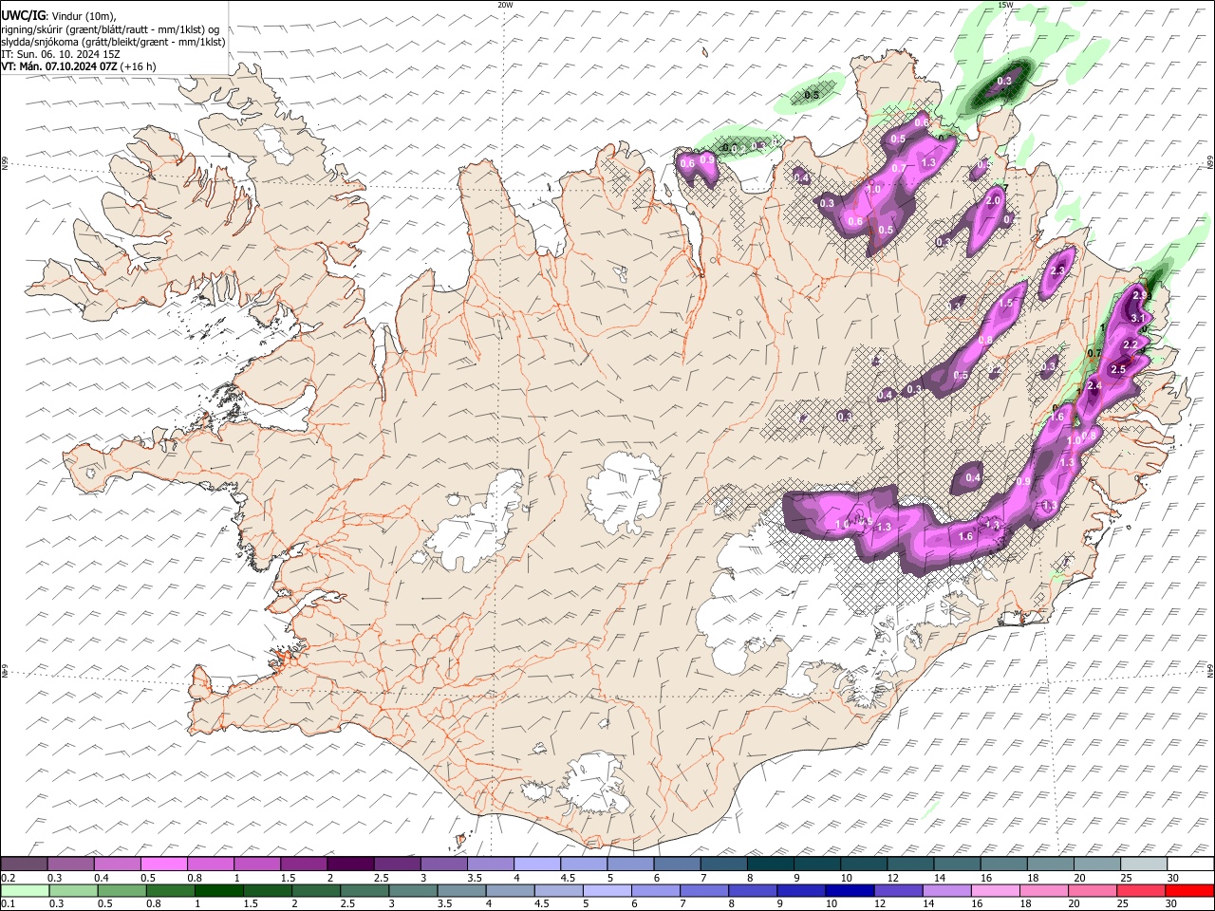Screen dimensions: 1215x911
Task: Click the 'IT: Sun. 06. 10. 2024 15Z' line
Action: pos(61,54)
